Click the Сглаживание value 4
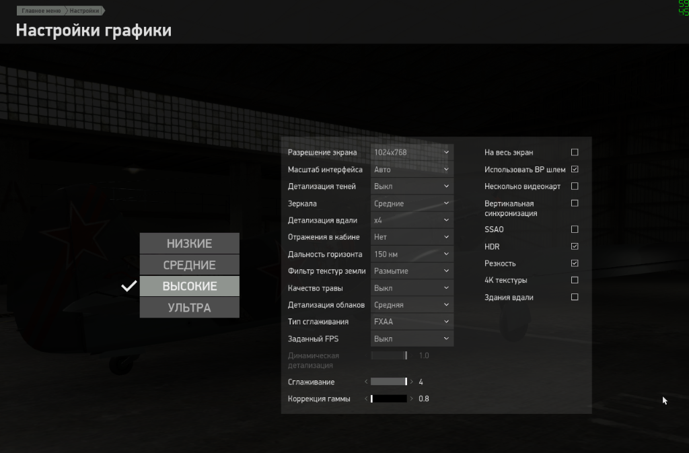 click(421, 382)
